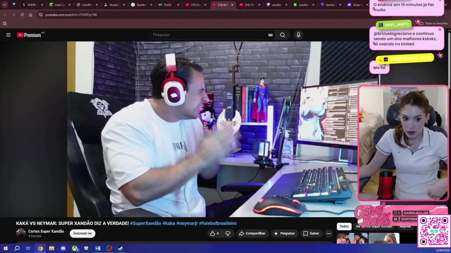
Task: Start voice search with microphone icon
Action: (x=298, y=35)
